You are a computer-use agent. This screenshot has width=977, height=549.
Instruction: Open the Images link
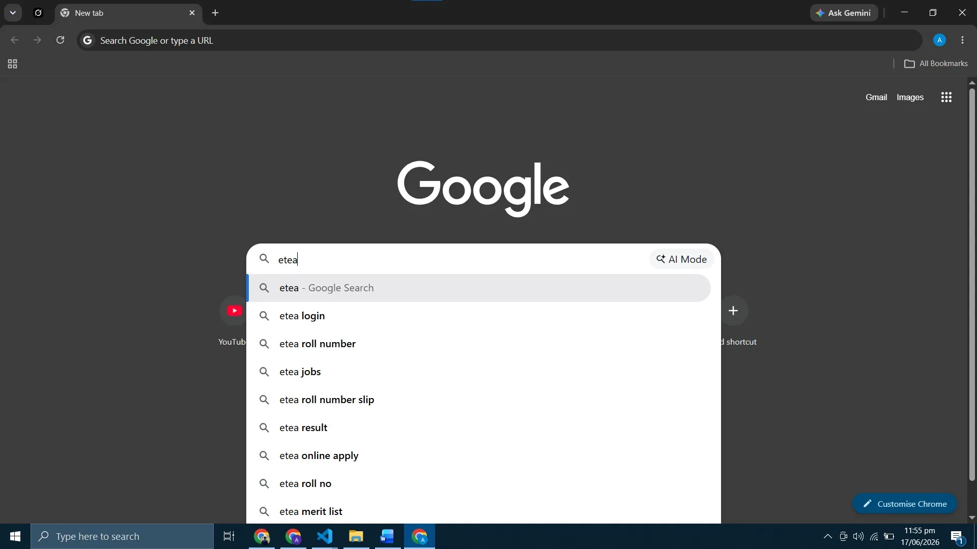point(910,97)
